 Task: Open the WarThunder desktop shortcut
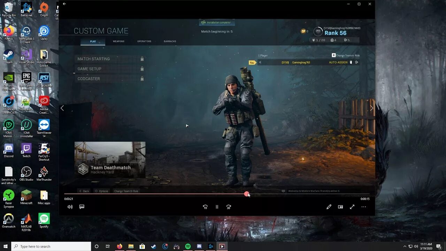[44, 174]
